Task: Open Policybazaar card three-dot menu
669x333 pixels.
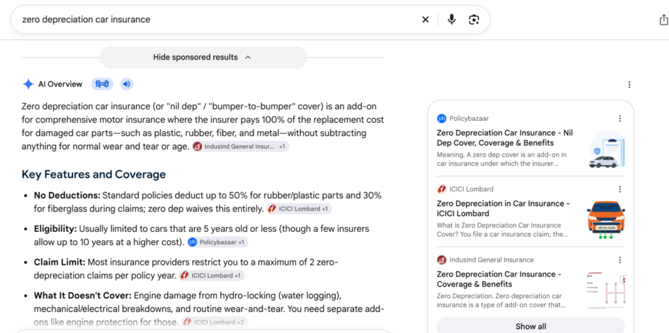Action: 619,119
